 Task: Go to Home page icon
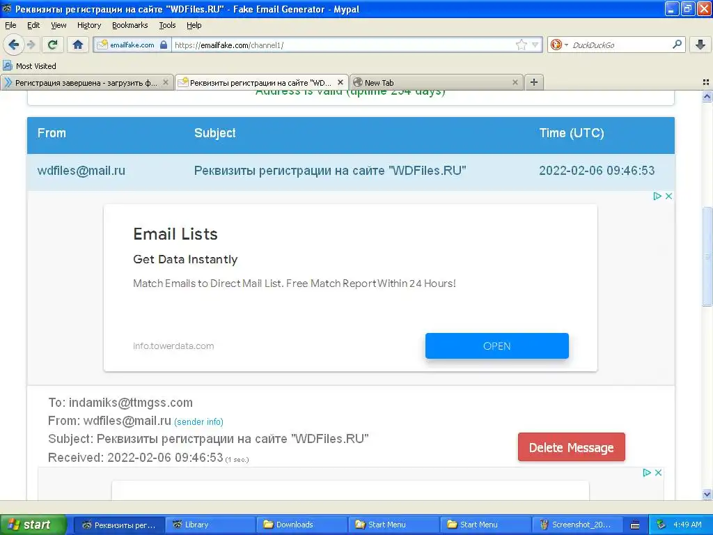(x=78, y=45)
